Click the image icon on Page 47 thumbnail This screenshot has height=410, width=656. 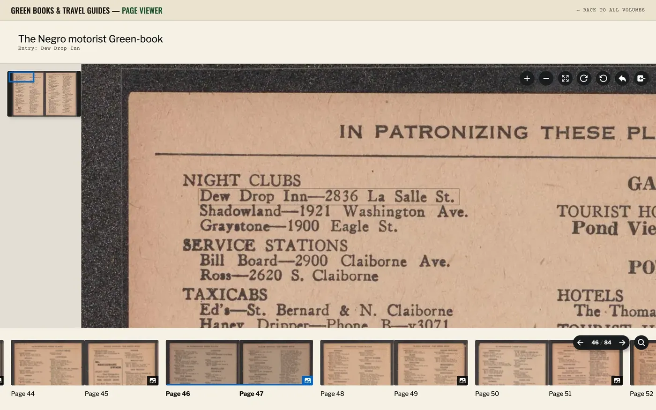(307, 380)
